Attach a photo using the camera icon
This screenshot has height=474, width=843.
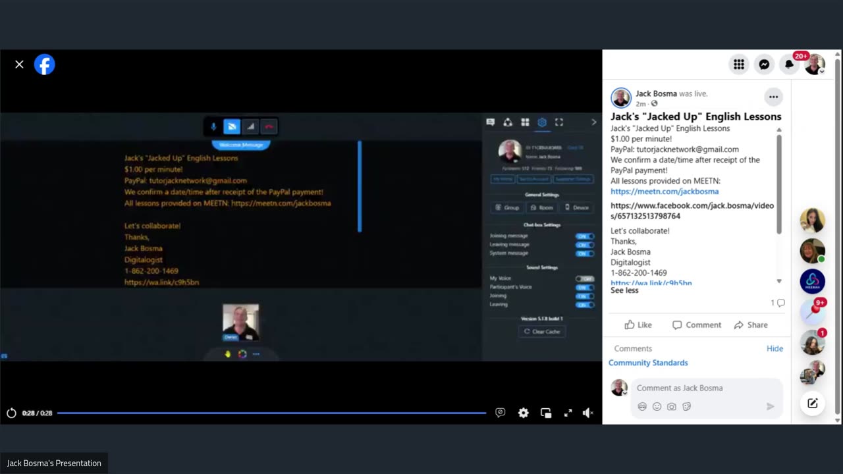click(671, 407)
